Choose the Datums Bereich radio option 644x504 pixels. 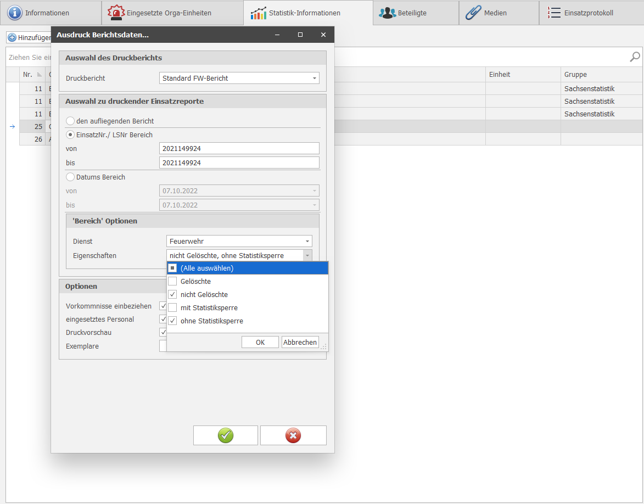[70, 177]
